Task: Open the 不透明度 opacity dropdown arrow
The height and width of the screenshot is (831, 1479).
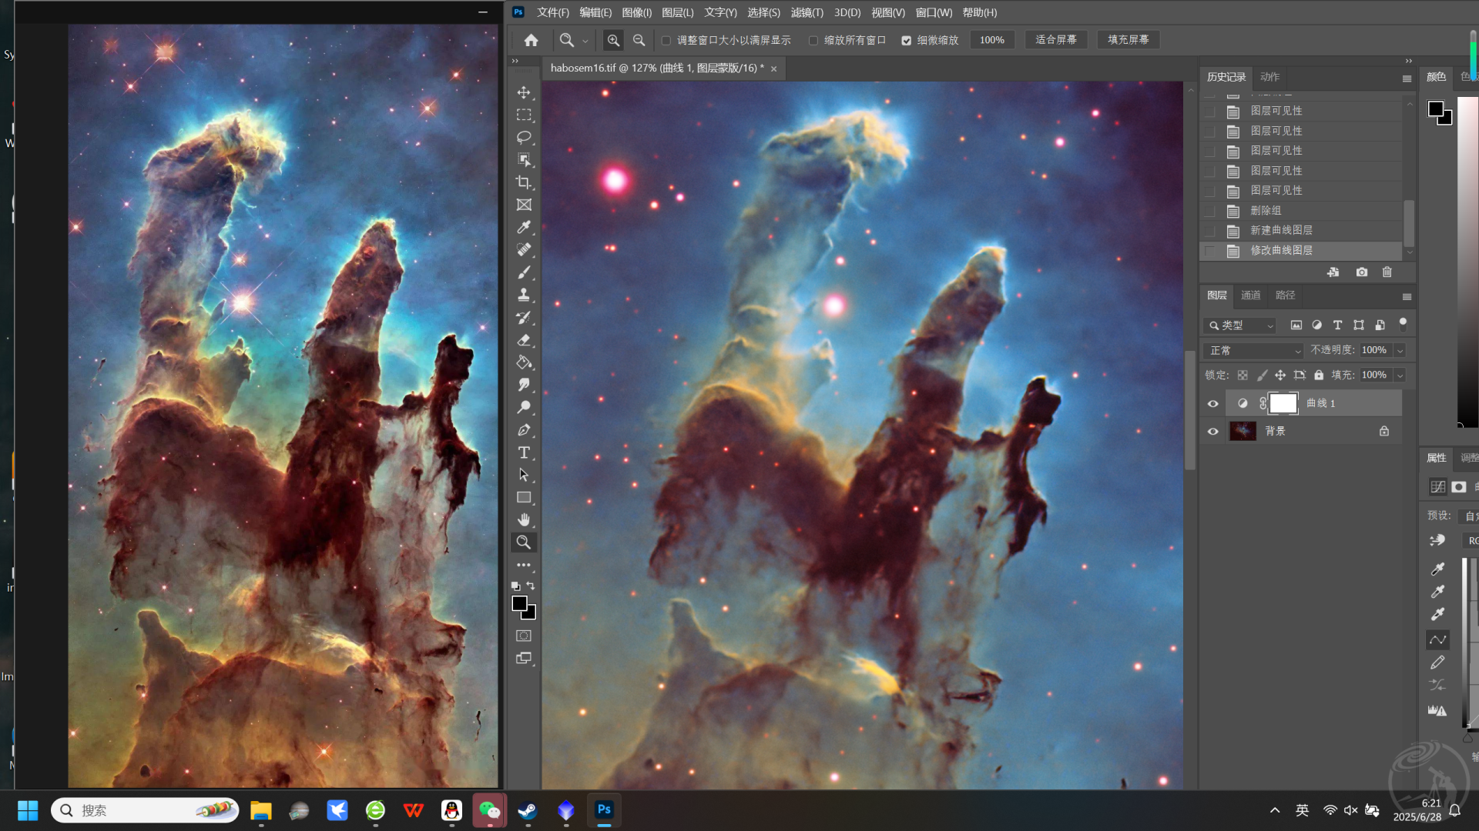Action: coord(1400,351)
